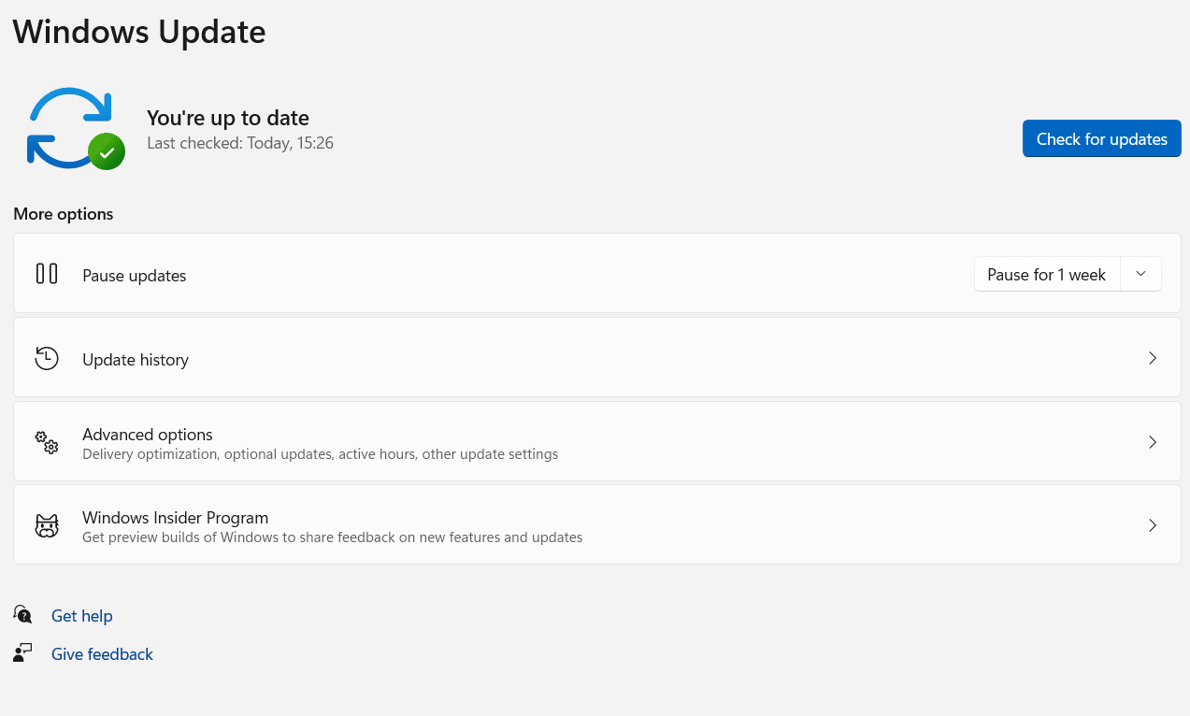
Task: Open Advanced options using its chevron
Action: [1153, 442]
